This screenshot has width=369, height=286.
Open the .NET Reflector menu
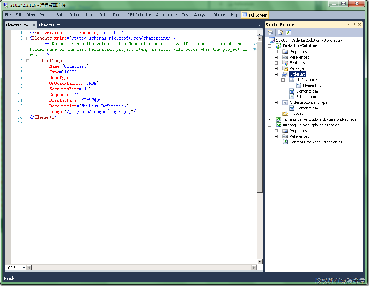click(x=139, y=15)
